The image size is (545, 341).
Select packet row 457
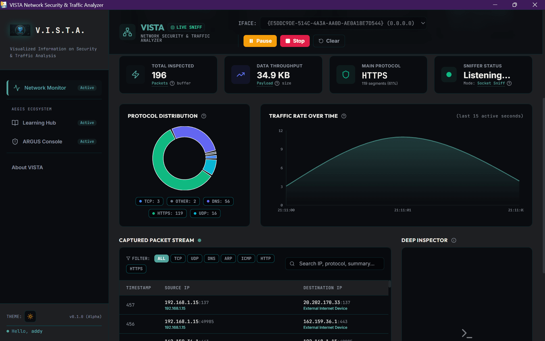tap(254, 305)
